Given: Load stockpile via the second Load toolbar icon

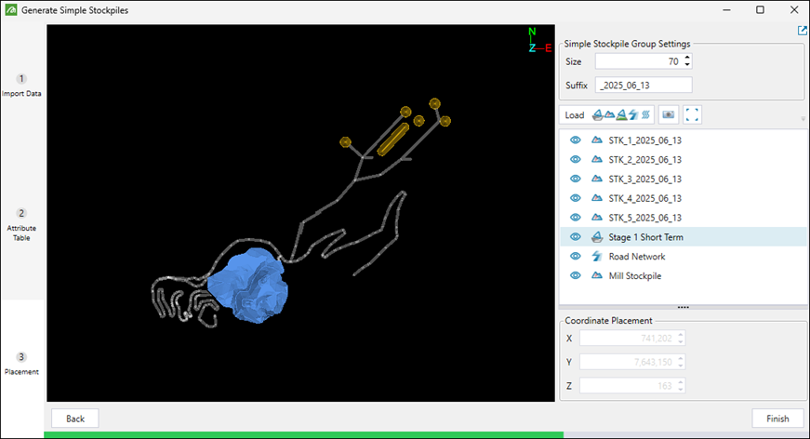Looking at the screenshot, I should click(x=609, y=114).
